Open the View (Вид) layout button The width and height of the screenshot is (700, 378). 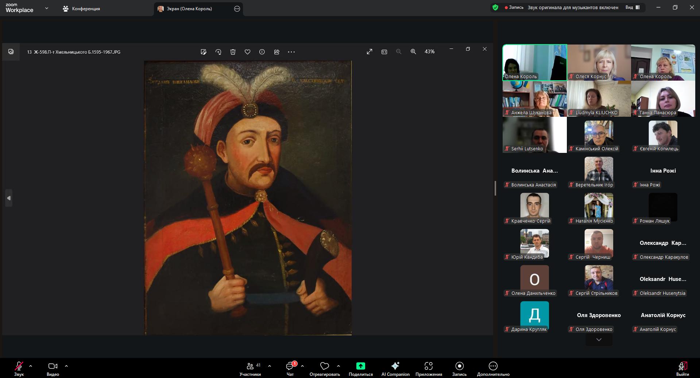633,7
